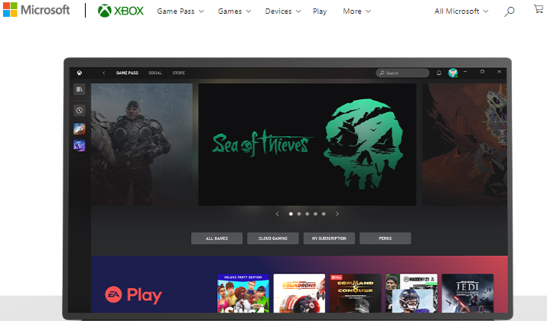Open the Xbox home logo link
Image resolution: width=547 pixels, height=321 pixels.
point(121,11)
